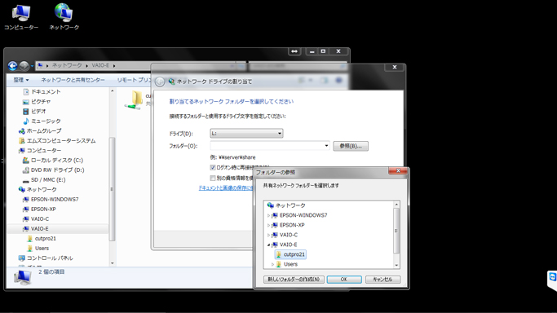
Task: Click the コントロール パネル icon in sidebar
Action: point(22,258)
